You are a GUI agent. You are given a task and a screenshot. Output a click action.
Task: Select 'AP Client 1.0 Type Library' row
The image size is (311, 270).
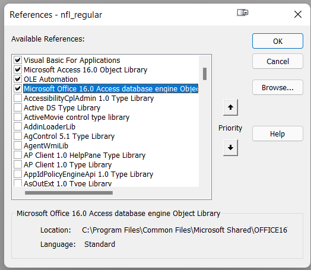68,165
